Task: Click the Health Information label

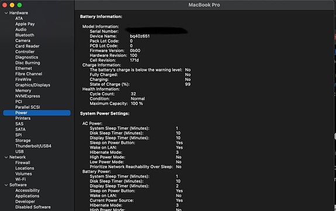Action: (101, 89)
